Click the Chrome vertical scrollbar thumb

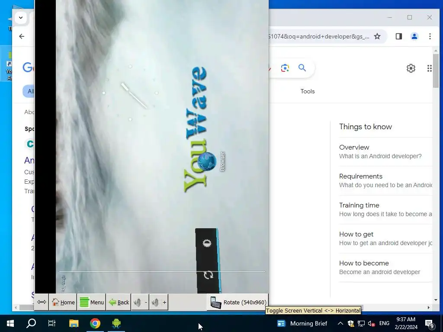point(436,70)
